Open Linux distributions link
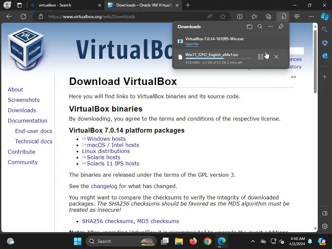Viewport: 332px width, 249px height. point(106,151)
